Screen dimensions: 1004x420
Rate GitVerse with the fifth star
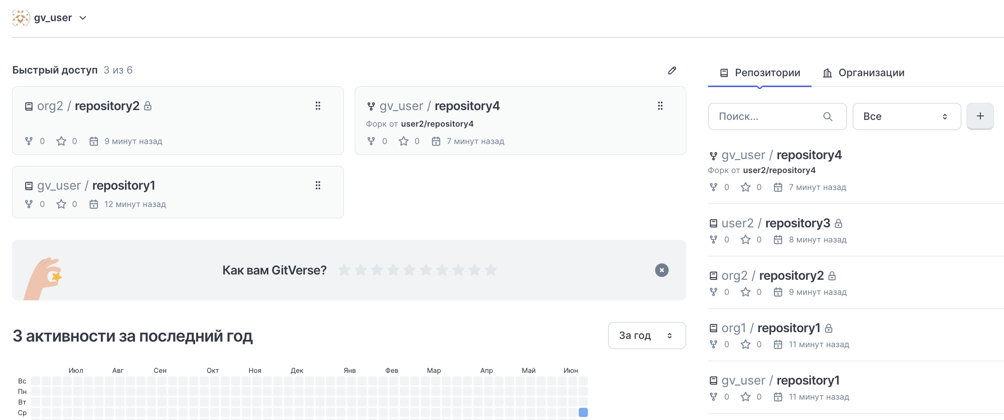pyautogui.click(x=409, y=270)
